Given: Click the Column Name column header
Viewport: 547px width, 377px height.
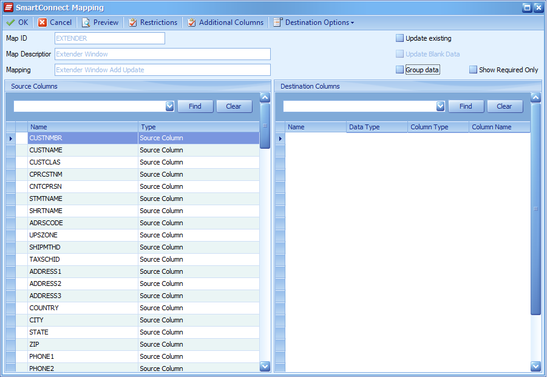Looking at the screenshot, I should pos(500,127).
